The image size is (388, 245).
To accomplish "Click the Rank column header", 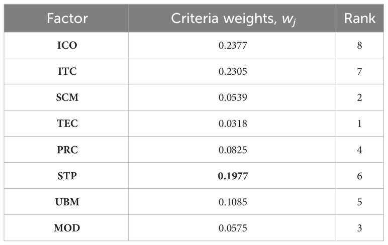I will tap(359, 19).
